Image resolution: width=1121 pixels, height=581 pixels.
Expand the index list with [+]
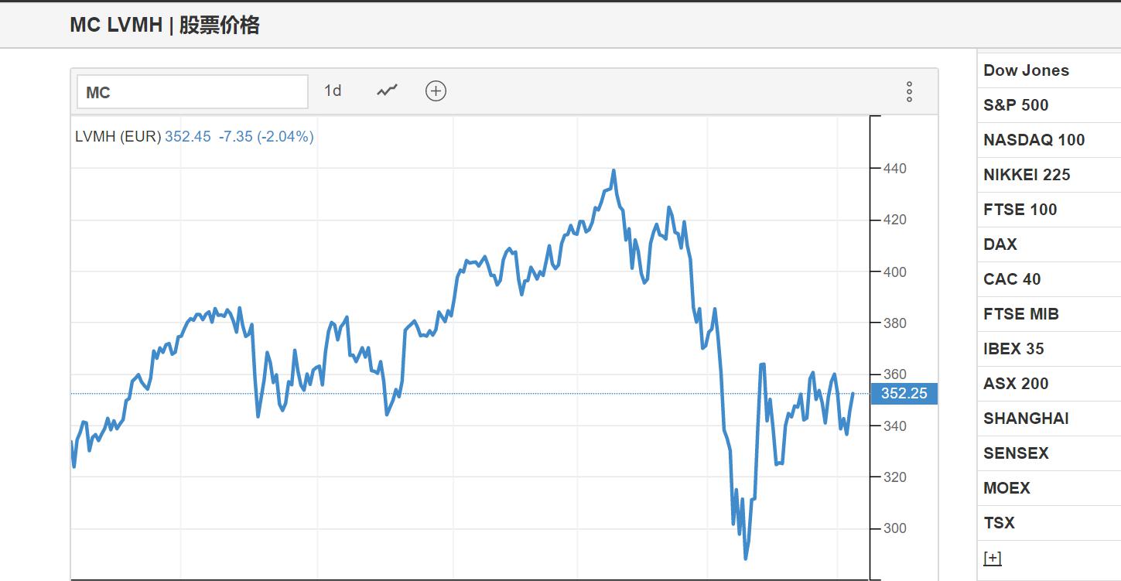tap(992, 558)
